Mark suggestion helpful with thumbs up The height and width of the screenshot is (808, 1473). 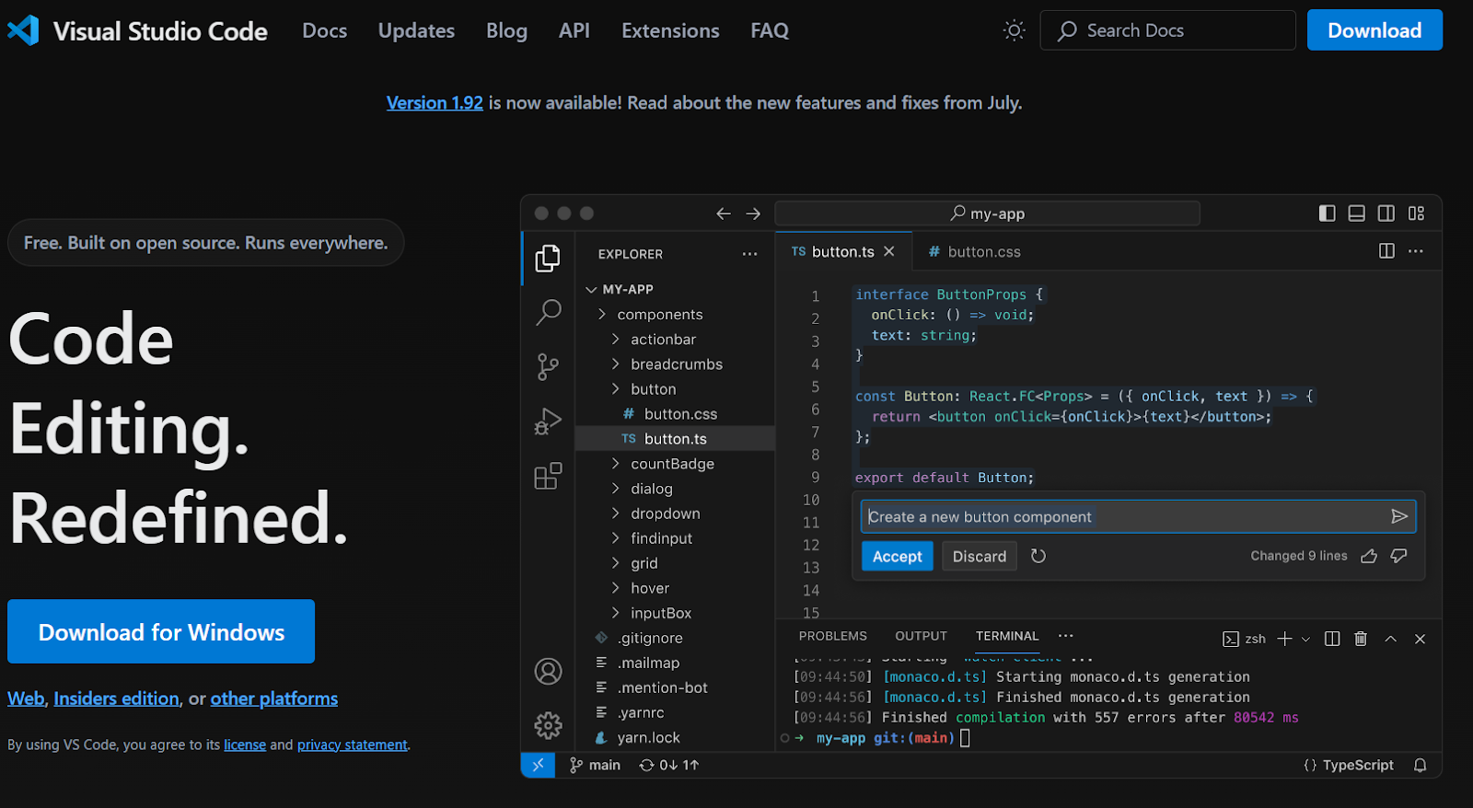click(x=1369, y=556)
